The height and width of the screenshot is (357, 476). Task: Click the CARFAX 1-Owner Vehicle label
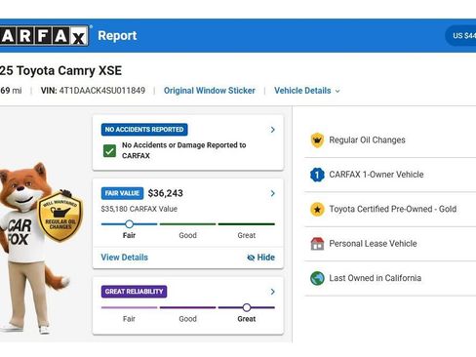coord(377,175)
